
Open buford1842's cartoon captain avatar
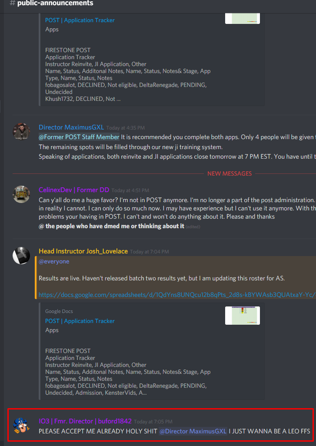21,426
